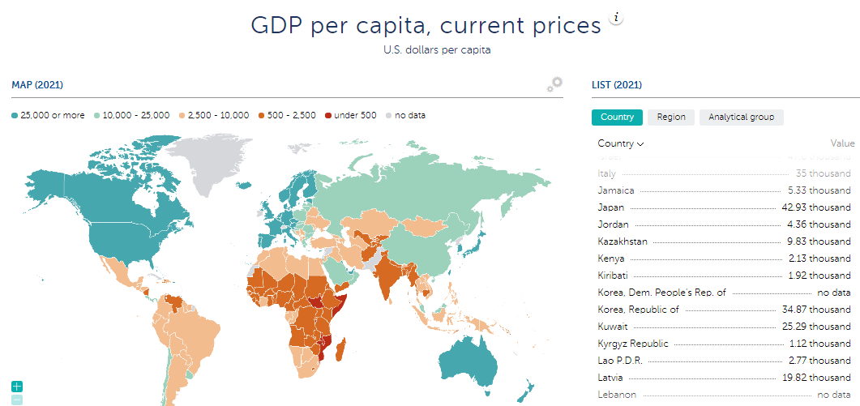Select Japan in the country list
860x406 pixels.
point(610,207)
